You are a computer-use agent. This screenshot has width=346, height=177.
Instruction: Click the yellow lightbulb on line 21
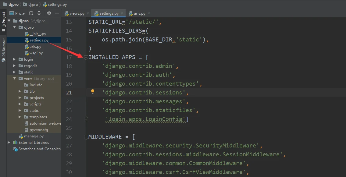(x=93, y=91)
